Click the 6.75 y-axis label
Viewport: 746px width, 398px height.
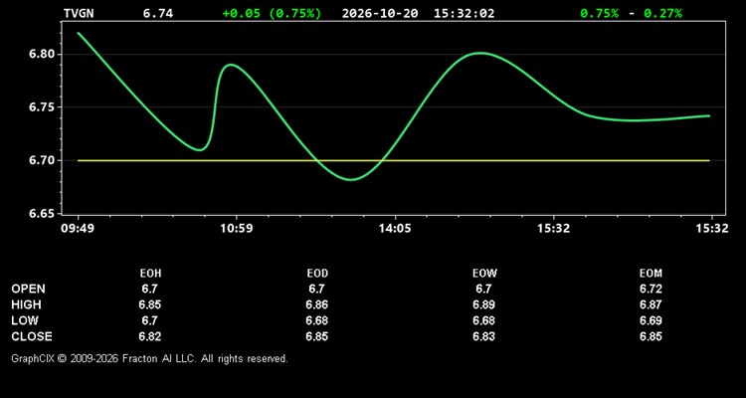[44, 107]
